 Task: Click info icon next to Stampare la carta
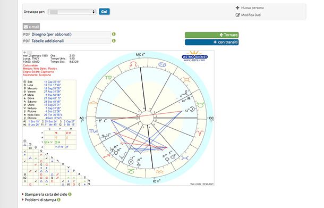pos(70,194)
